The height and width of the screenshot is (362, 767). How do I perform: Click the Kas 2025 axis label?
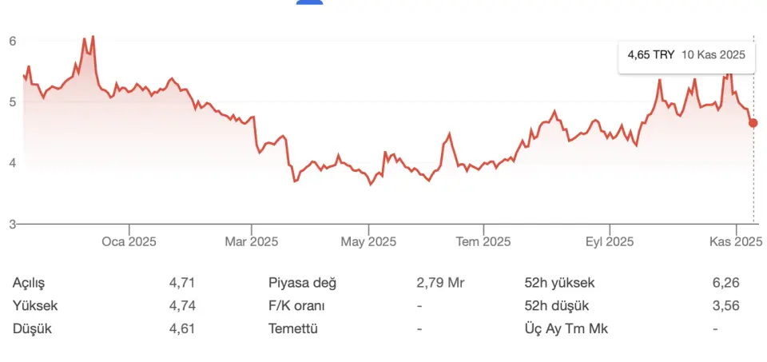[737, 241]
